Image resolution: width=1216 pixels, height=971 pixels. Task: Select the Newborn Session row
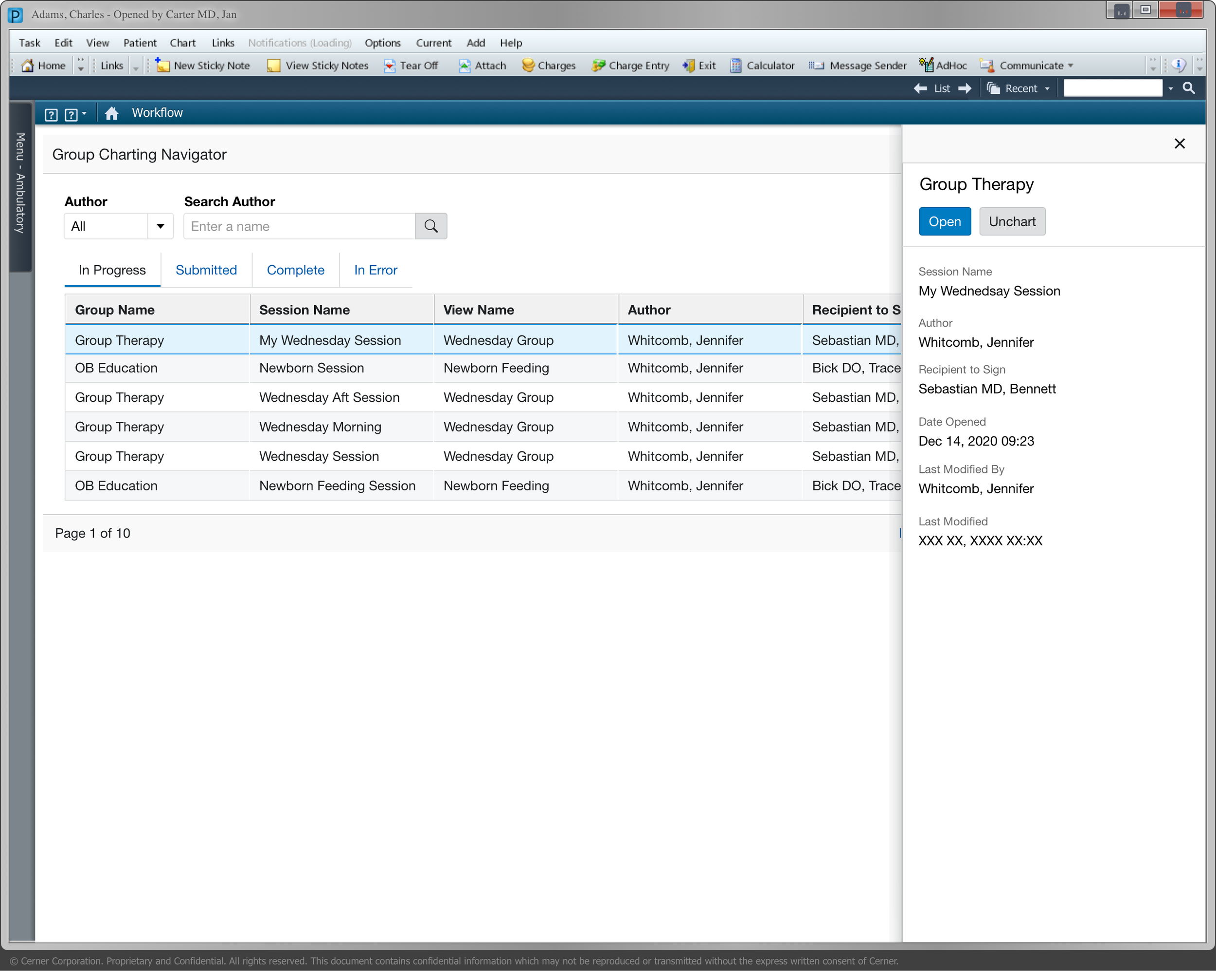point(483,368)
